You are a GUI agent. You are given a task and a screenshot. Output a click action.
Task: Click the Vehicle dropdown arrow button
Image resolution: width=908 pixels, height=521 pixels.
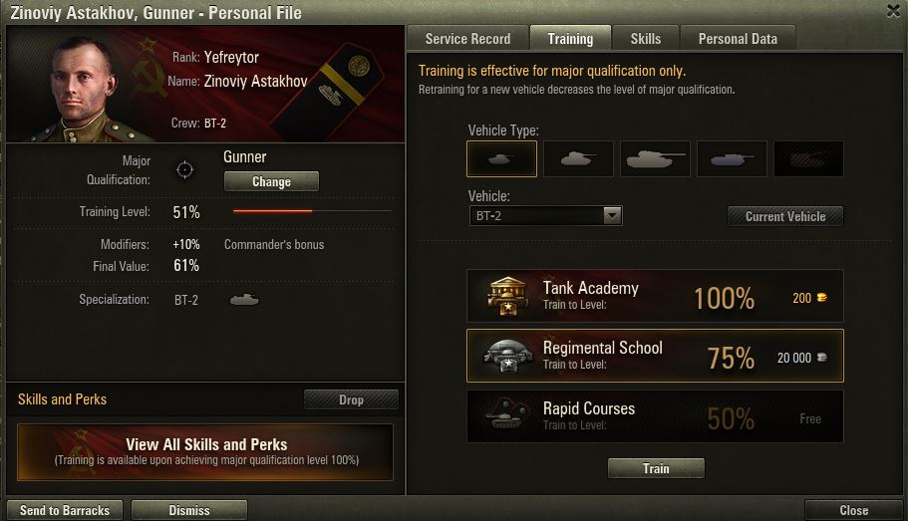click(613, 216)
